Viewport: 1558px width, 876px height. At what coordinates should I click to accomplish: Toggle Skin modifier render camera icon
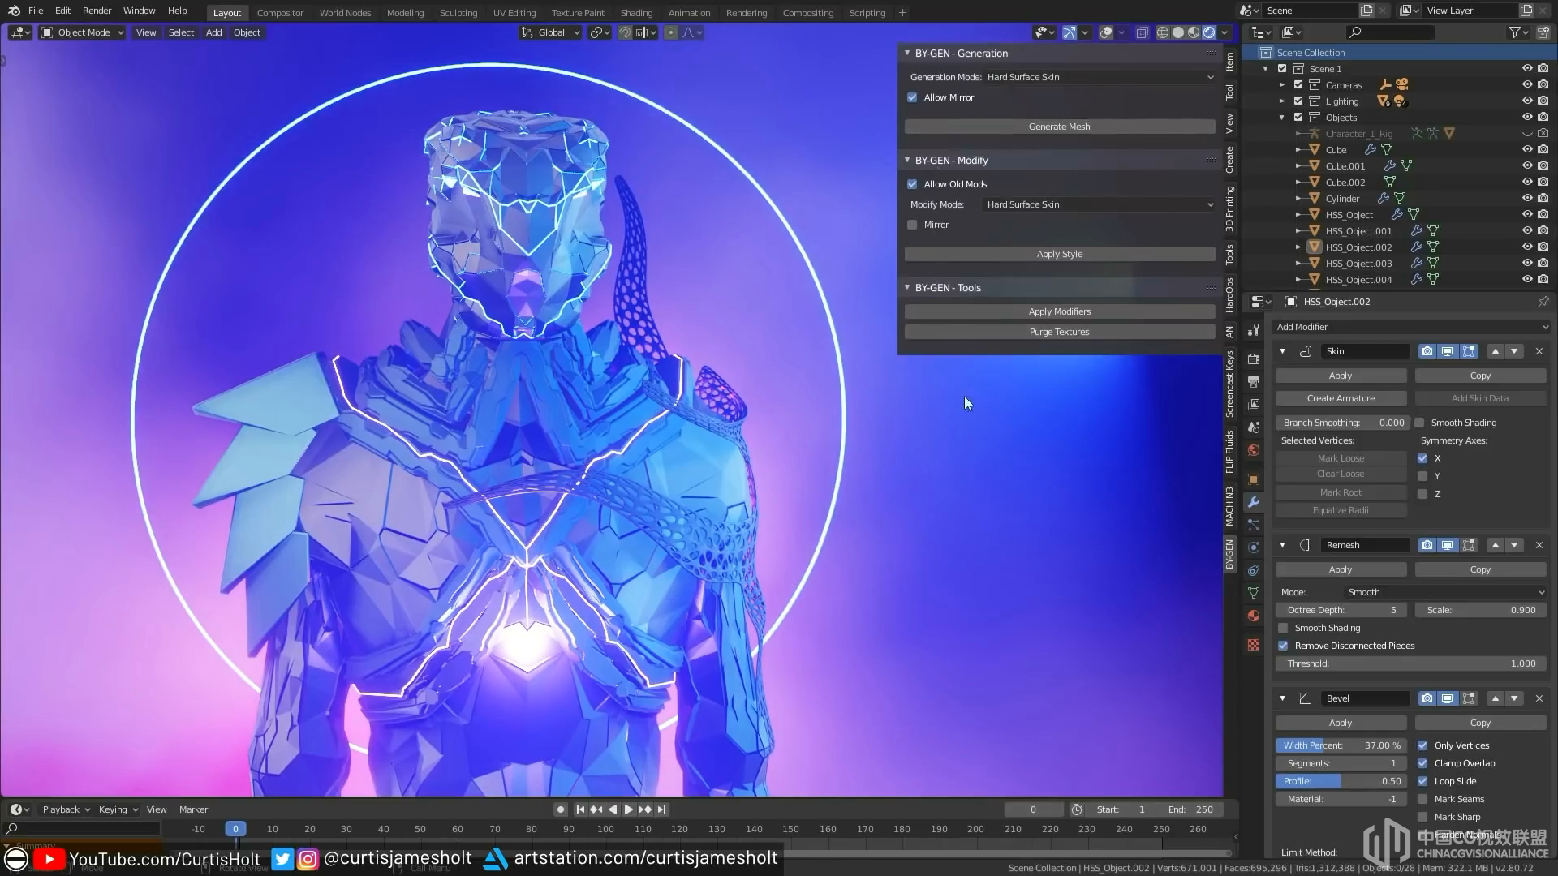pos(1427,351)
